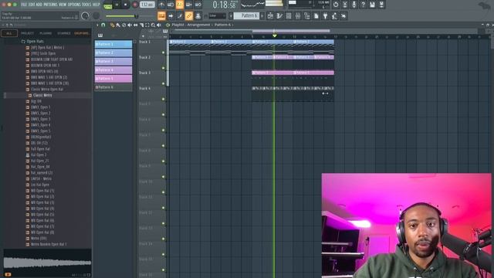Select the playlist zoom magnifier tool
The height and width of the screenshot is (278, 494).
[153, 25]
